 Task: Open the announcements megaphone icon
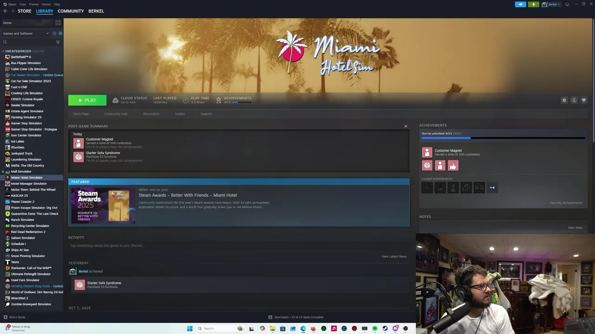(520, 4)
